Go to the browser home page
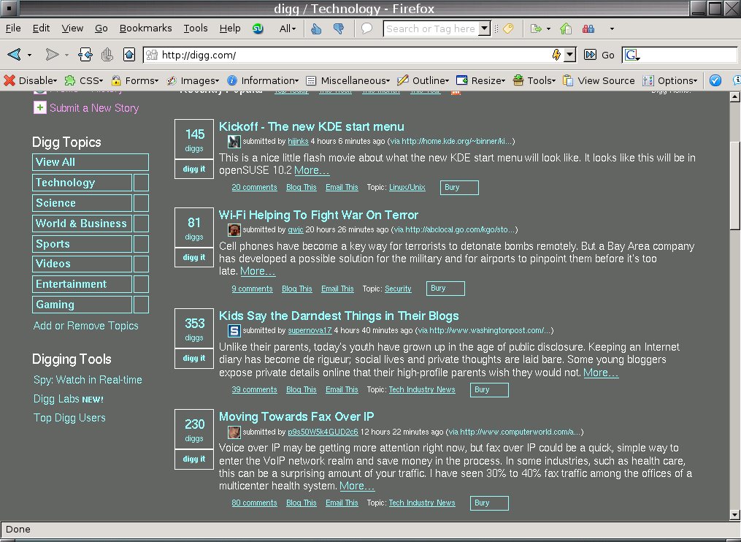The width and height of the screenshot is (741, 542). click(x=129, y=55)
